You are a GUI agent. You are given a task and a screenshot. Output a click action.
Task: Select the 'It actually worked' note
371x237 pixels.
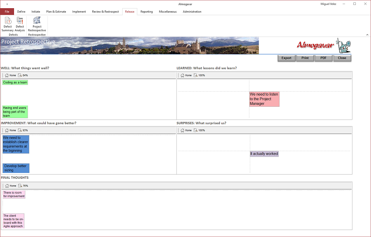[264, 154]
